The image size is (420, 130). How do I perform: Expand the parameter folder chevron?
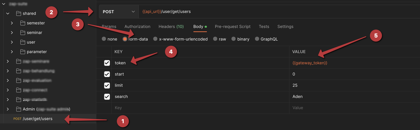[12, 52]
